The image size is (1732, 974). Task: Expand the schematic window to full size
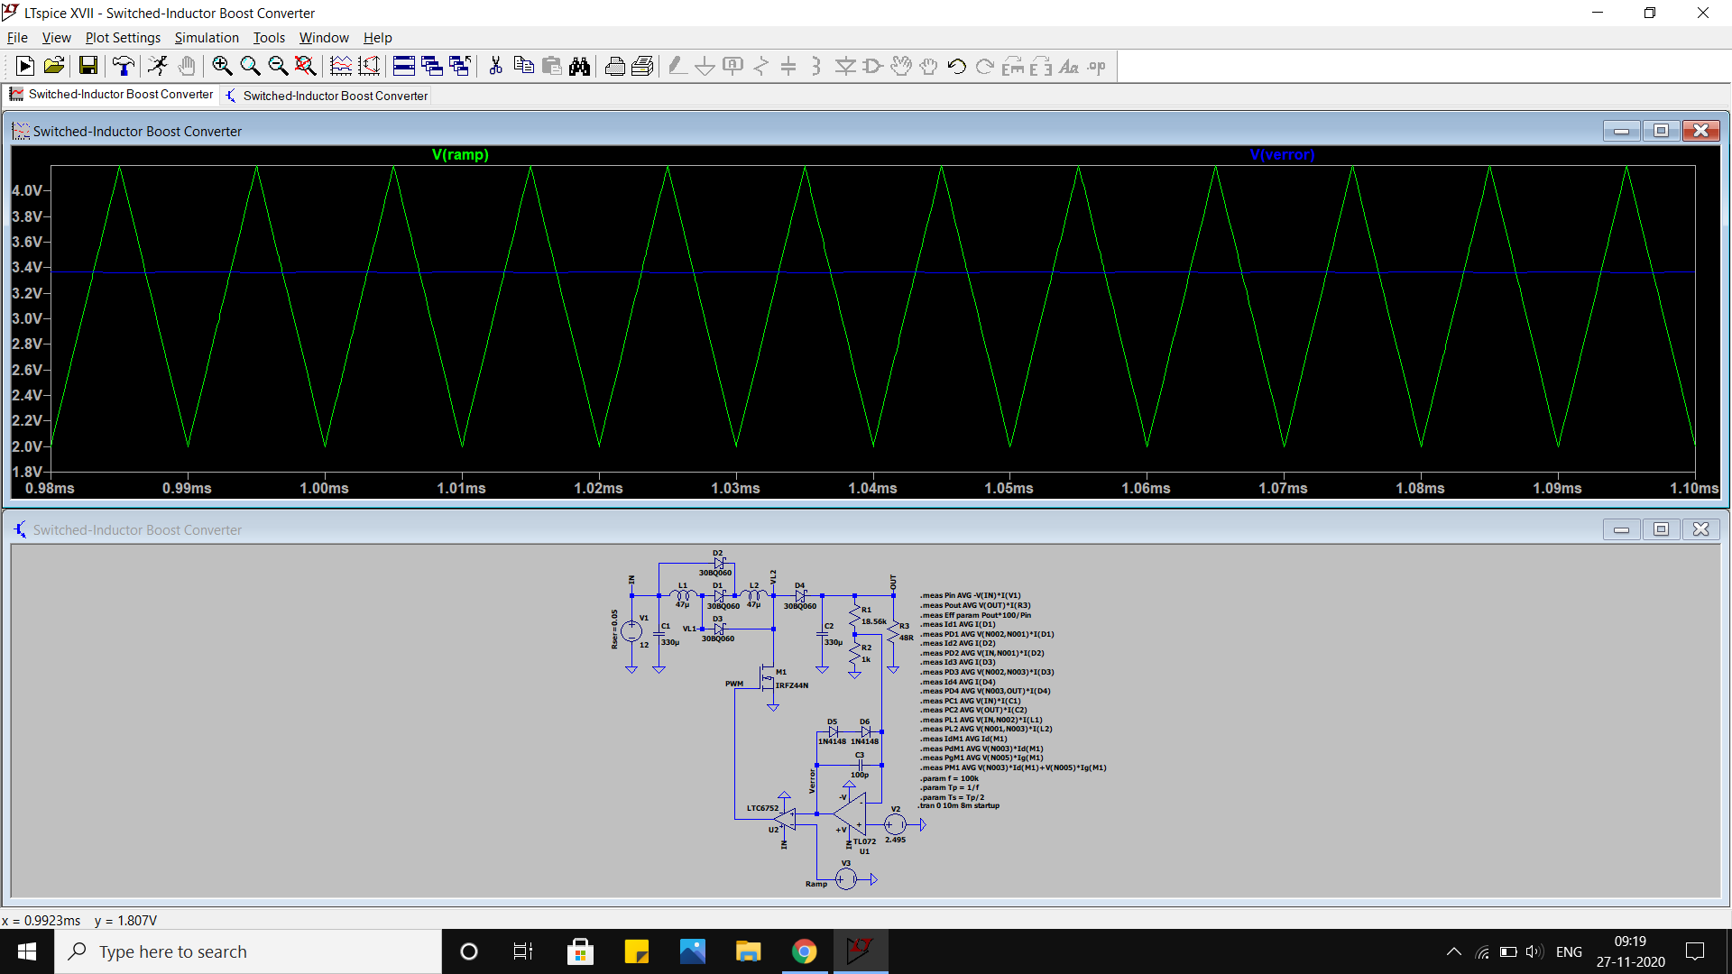1662,529
